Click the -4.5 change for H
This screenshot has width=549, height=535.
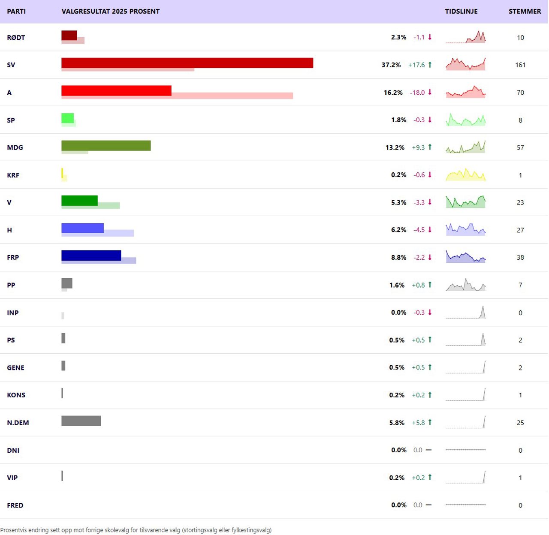point(419,230)
